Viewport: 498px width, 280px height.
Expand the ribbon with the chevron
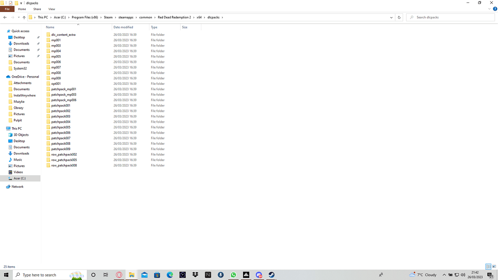pyautogui.click(x=489, y=9)
